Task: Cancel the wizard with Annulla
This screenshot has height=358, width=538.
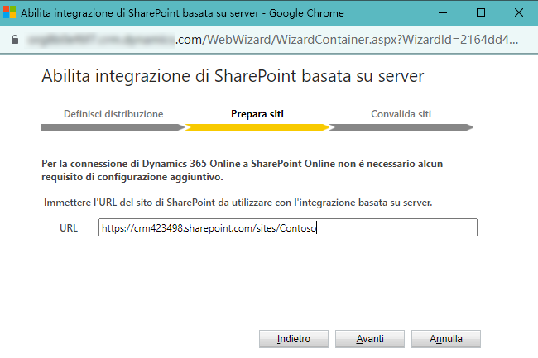Action: click(445, 339)
